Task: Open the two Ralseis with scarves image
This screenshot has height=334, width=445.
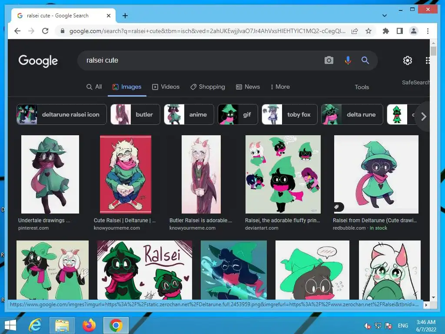Action: [53, 270]
